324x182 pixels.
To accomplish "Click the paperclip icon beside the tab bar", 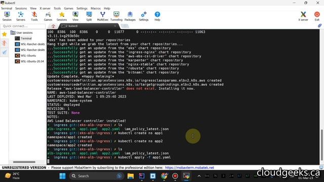I will click(319, 26).
